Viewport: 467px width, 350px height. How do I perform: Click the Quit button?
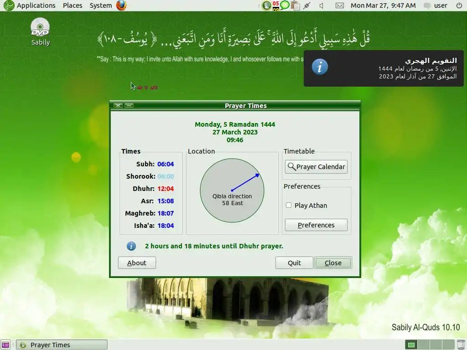point(294,263)
